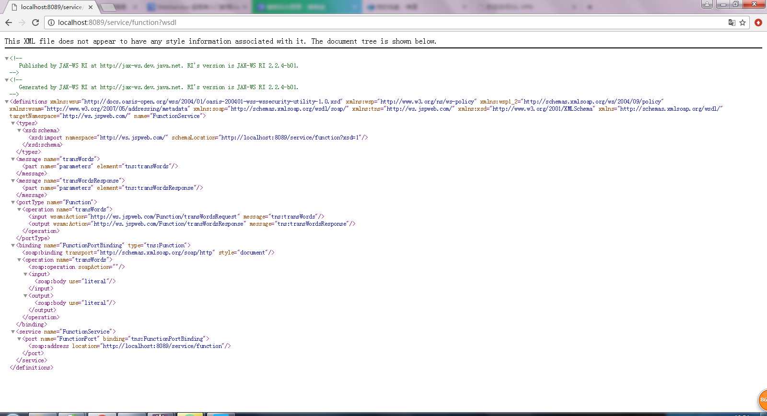Click soap:body use="literal" under output
The height and width of the screenshot is (416, 767).
pyautogui.click(x=75, y=303)
